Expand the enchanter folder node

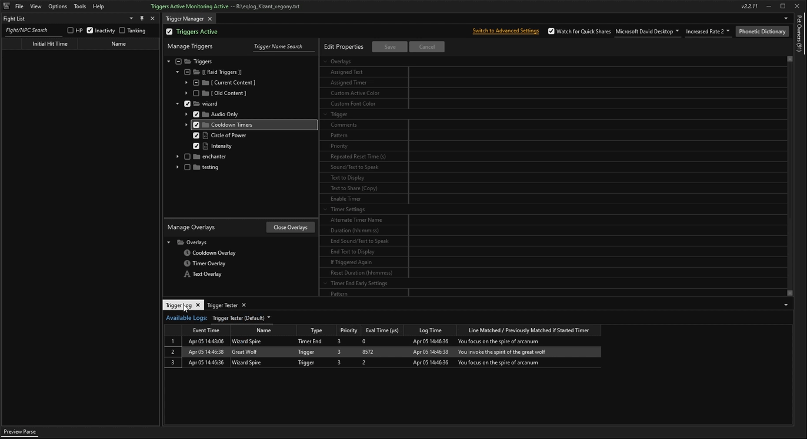point(178,156)
